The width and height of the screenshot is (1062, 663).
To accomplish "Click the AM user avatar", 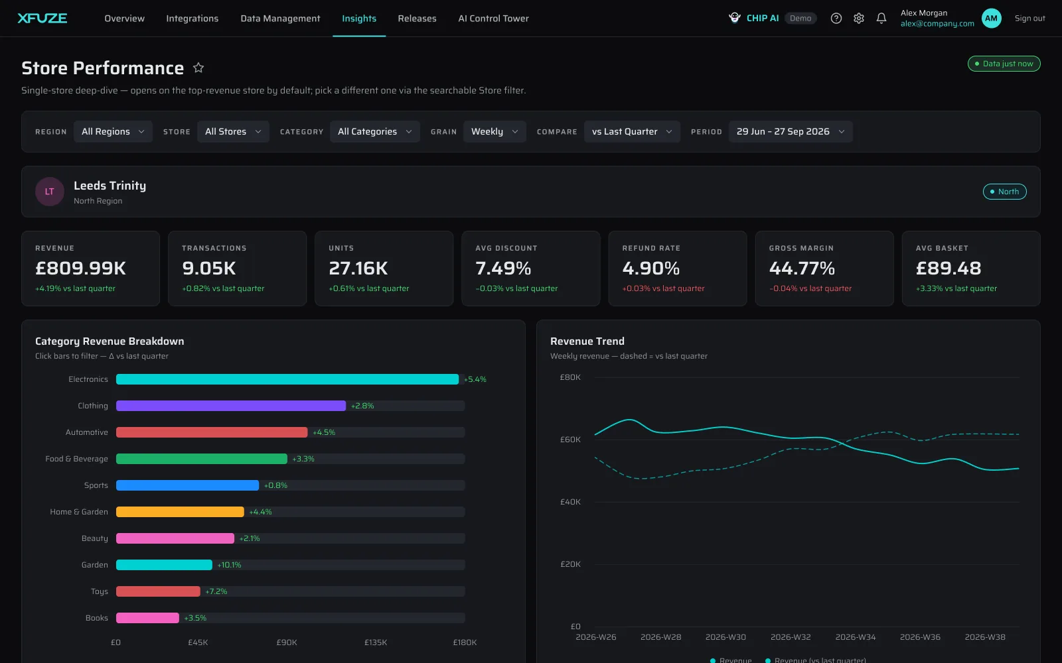I will pos(991,19).
